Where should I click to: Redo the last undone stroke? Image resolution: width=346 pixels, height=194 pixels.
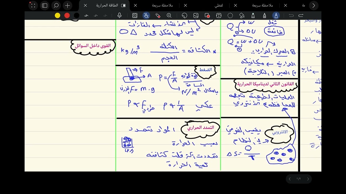click(x=301, y=16)
